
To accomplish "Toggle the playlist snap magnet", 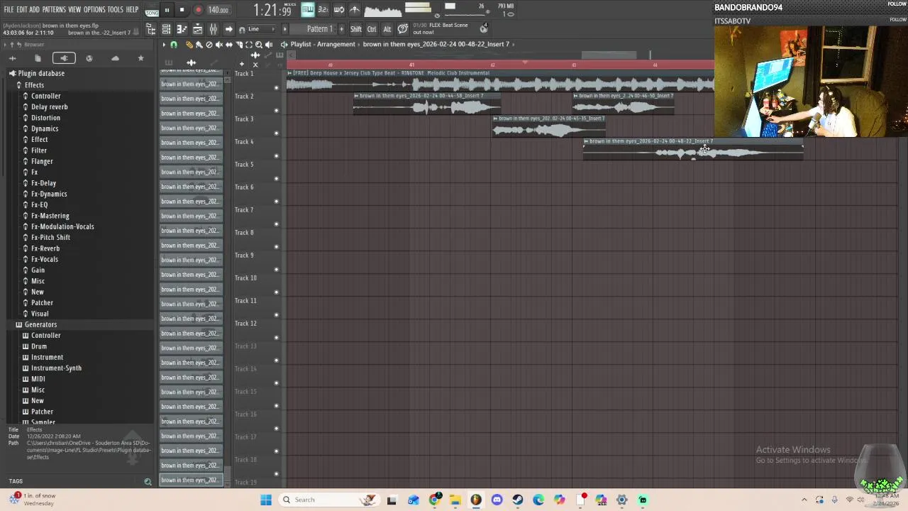I will (x=174, y=45).
